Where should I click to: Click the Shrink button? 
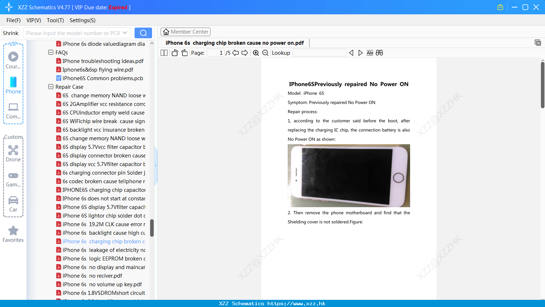pos(10,33)
